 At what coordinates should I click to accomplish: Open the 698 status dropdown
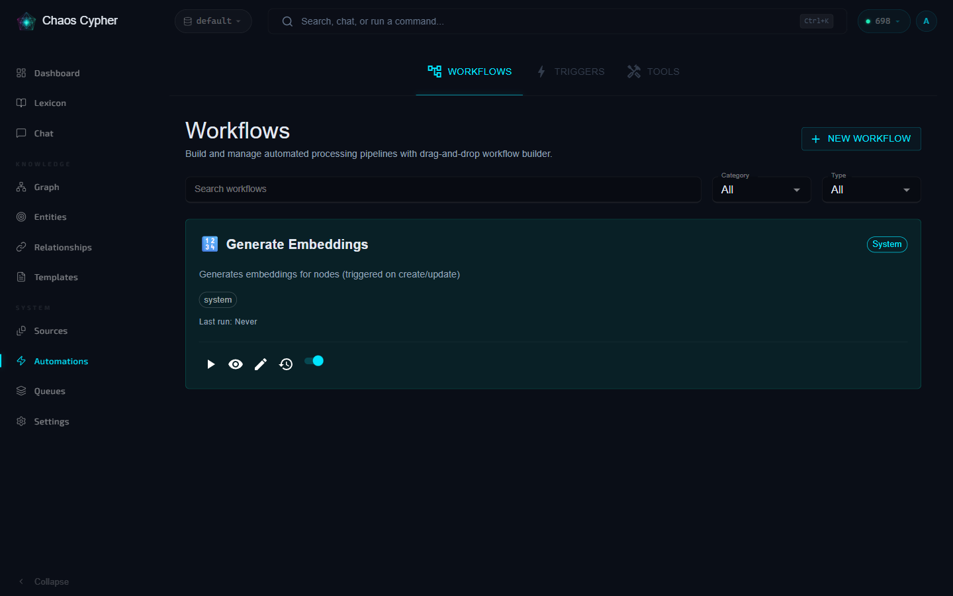pos(884,21)
